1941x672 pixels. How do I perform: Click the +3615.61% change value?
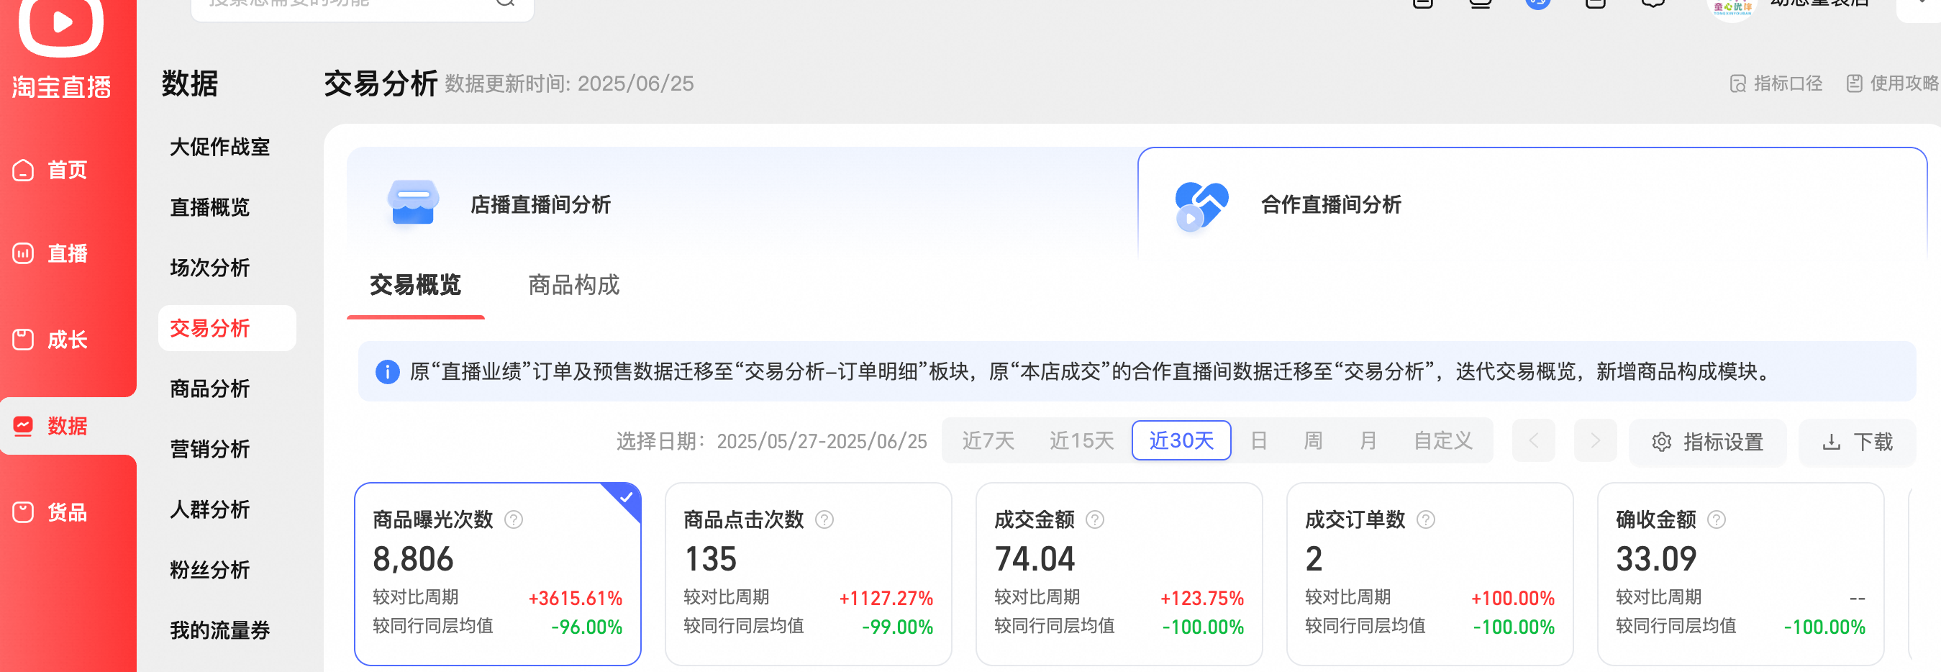point(575,598)
